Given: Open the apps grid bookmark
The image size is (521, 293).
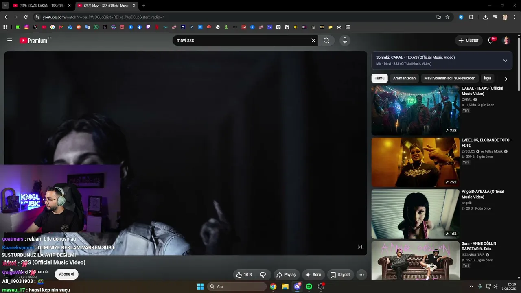Looking at the screenshot, I should point(5,27).
